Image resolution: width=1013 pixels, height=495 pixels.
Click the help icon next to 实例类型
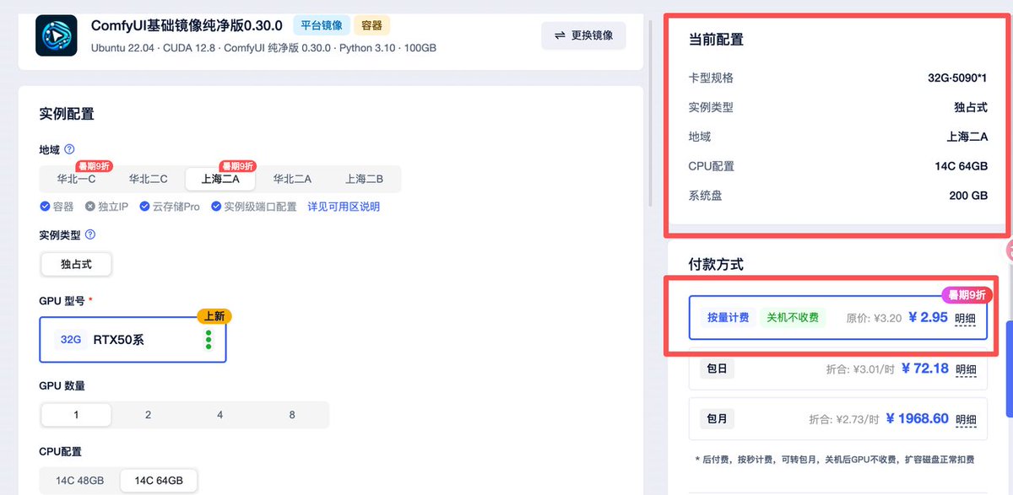(90, 235)
